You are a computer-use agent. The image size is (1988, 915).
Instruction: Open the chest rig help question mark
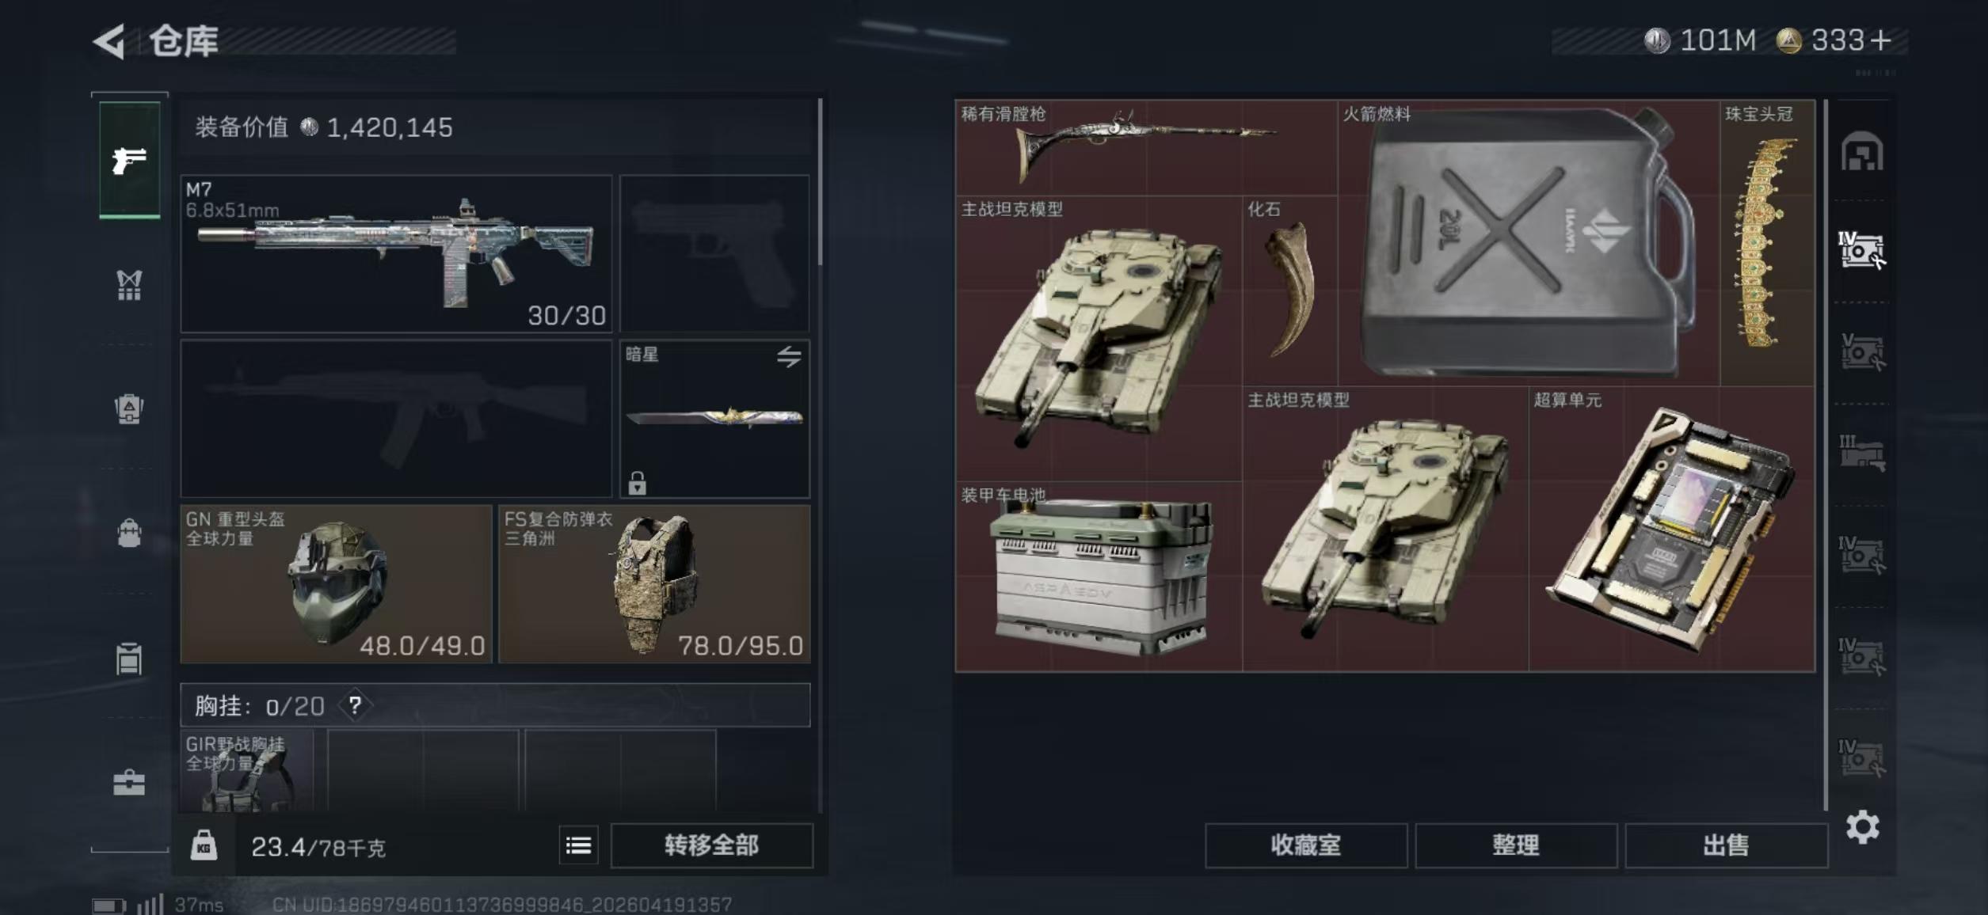click(x=355, y=705)
